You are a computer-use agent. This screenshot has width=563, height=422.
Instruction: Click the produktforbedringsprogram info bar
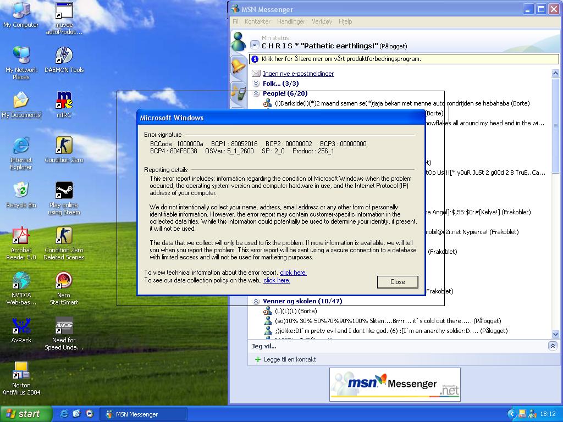tap(404, 59)
